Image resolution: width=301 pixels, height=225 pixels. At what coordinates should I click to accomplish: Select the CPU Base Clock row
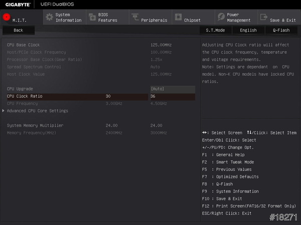24,45
